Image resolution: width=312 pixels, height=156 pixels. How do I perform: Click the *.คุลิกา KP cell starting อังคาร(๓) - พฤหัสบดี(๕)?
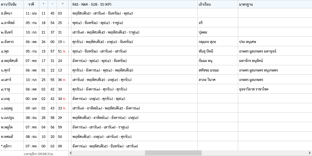click(x=135, y=146)
